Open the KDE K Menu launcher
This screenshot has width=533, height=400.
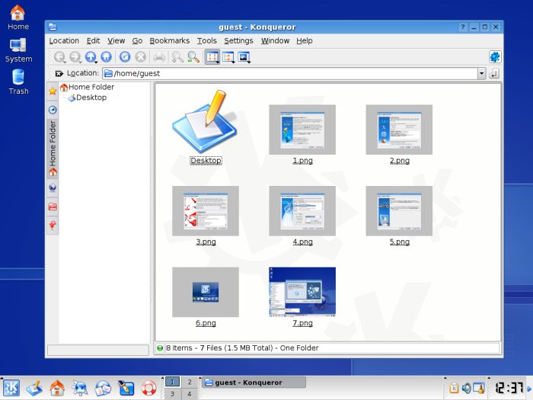tap(11, 387)
